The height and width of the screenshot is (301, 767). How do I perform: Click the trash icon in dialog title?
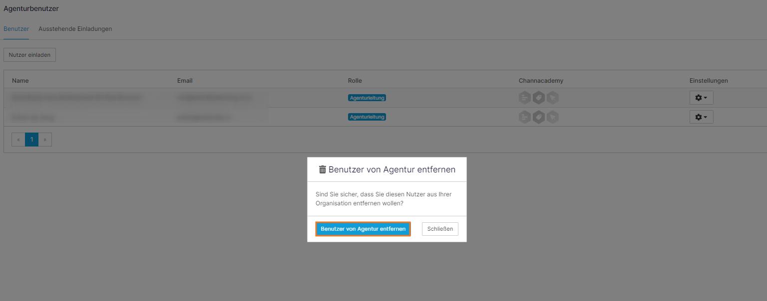pos(322,169)
